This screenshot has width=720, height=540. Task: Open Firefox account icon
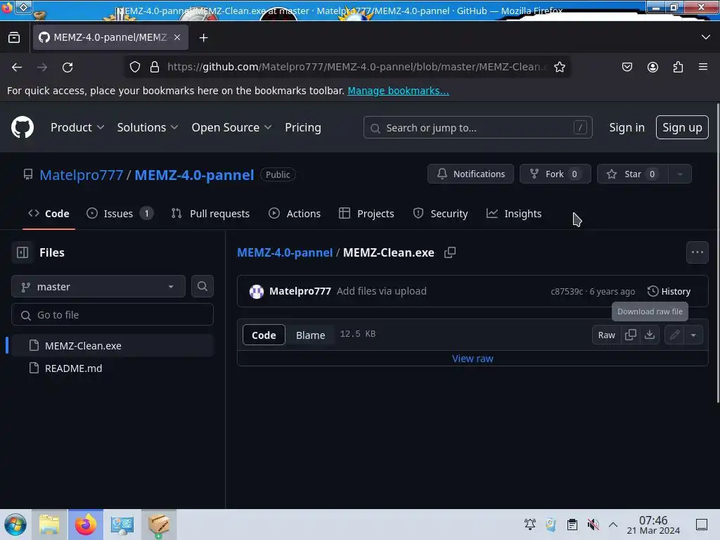click(x=652, y=67)
